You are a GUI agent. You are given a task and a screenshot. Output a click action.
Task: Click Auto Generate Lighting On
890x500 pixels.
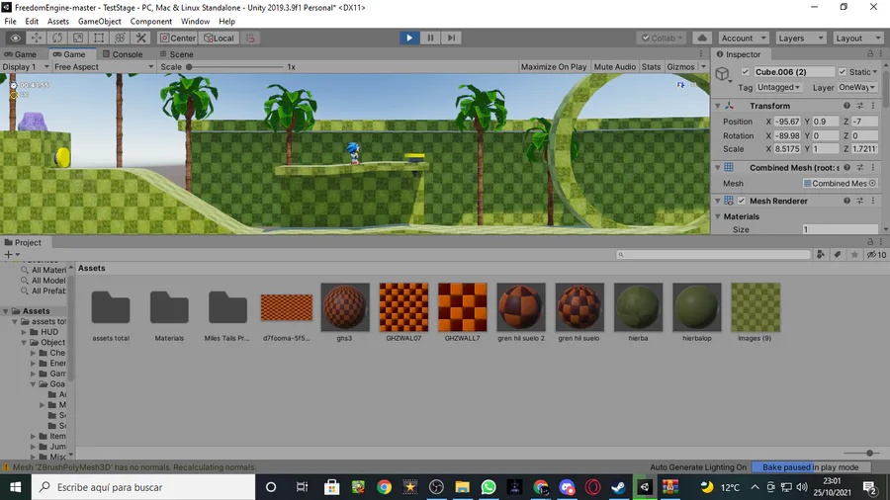coord(698,467)
